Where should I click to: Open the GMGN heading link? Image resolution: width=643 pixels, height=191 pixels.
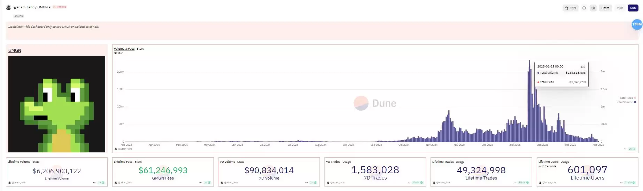tap(15, 50)
